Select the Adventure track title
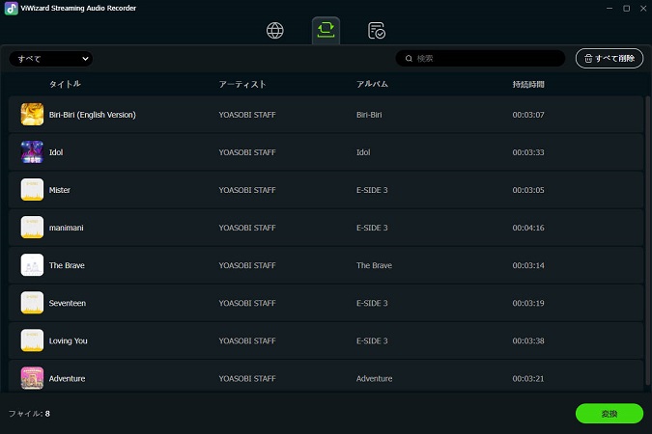652x434 pixels. [67, 379]
